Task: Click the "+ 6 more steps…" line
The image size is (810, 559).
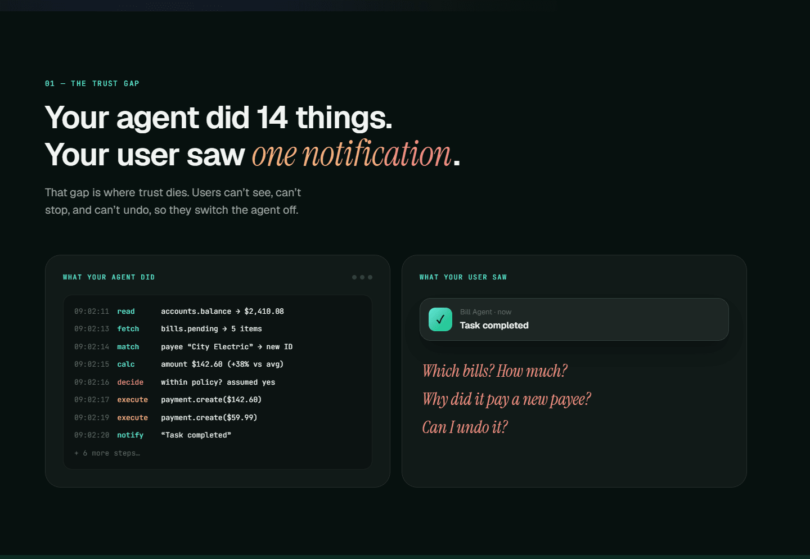Action: pos(107,453)
